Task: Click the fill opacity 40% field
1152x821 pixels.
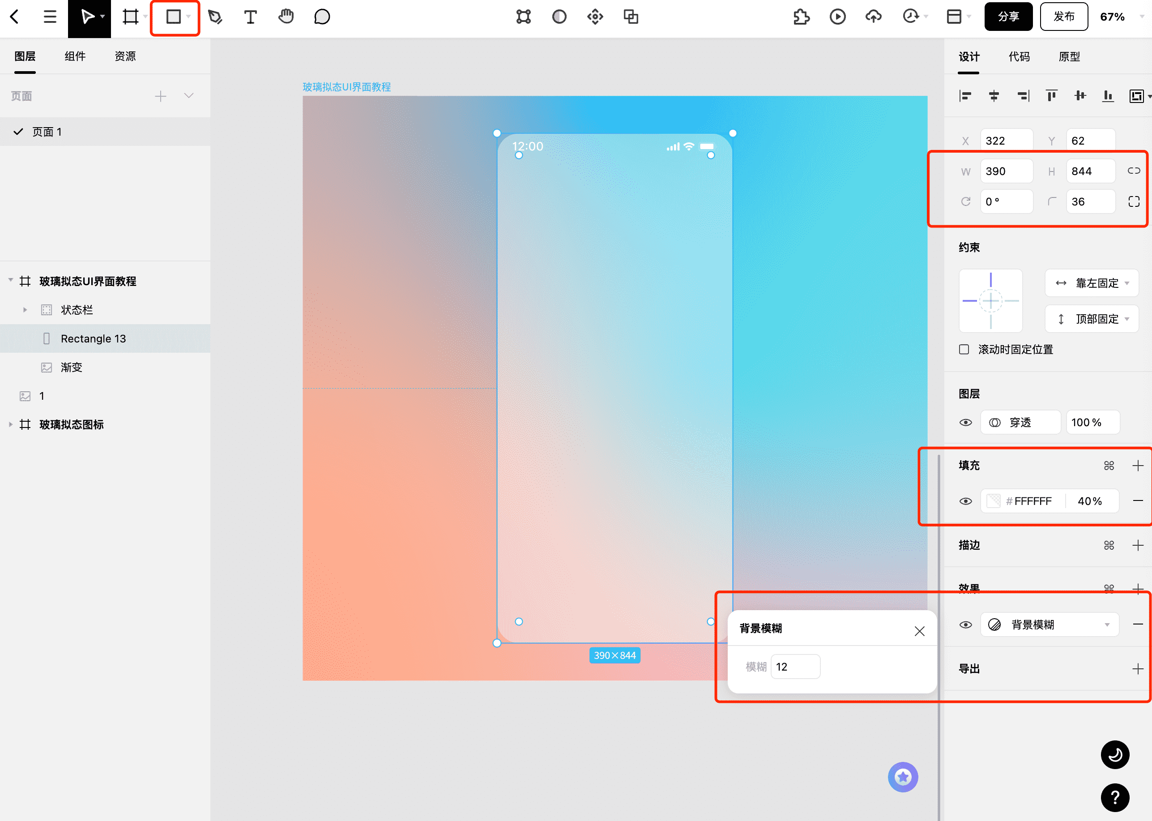Action: tap(1090, 501)
